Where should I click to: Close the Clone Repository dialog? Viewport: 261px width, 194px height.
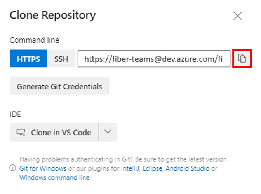237,16
